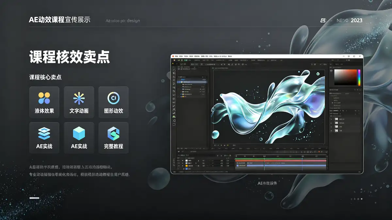Select the 文字动画 card with asterisk icon
This screenshot has height=220, width=392.
click(x=79, y=102)
